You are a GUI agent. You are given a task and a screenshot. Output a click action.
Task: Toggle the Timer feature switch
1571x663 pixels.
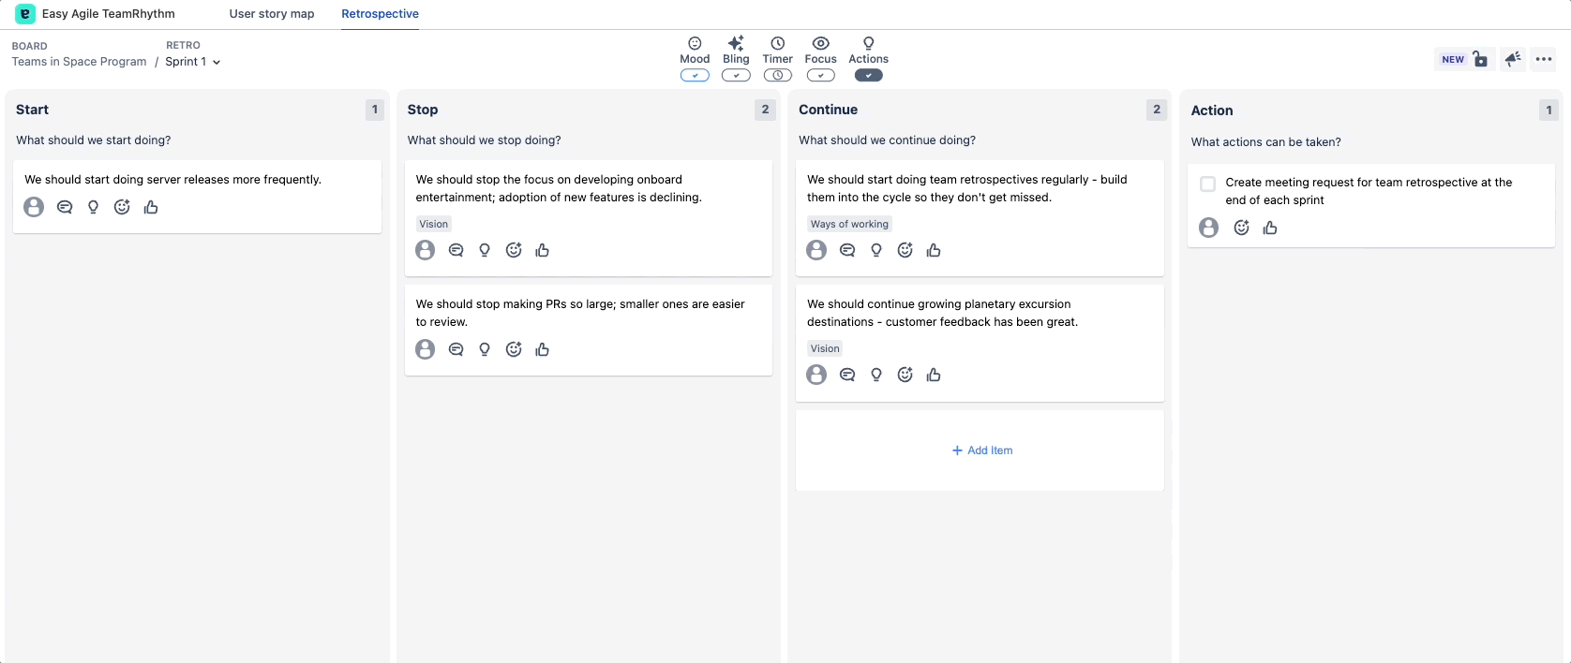(777, 76)
